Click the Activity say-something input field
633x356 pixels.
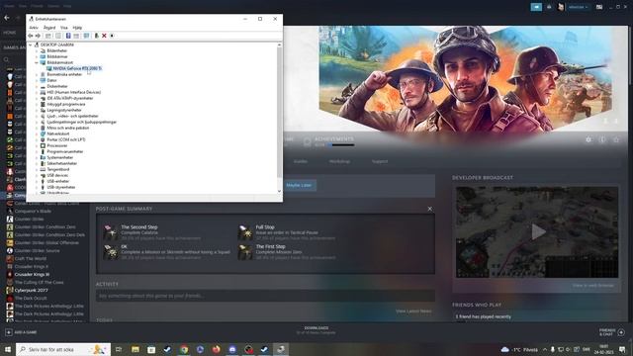point(265,296)
